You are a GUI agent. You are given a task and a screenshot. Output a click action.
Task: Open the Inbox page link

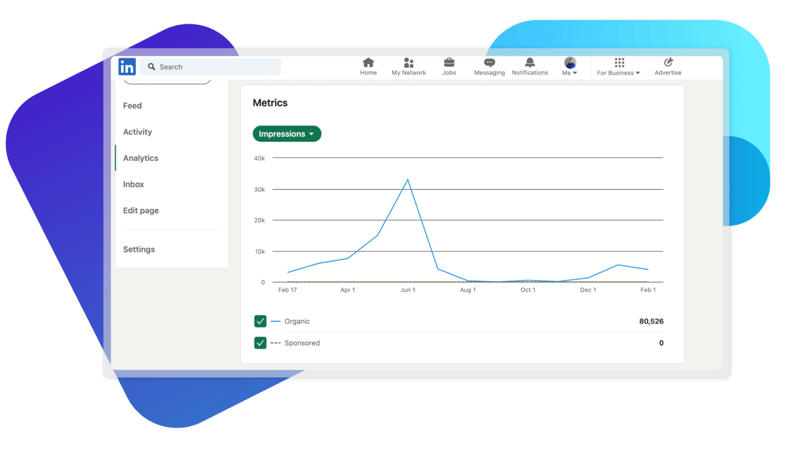point(133,184)
